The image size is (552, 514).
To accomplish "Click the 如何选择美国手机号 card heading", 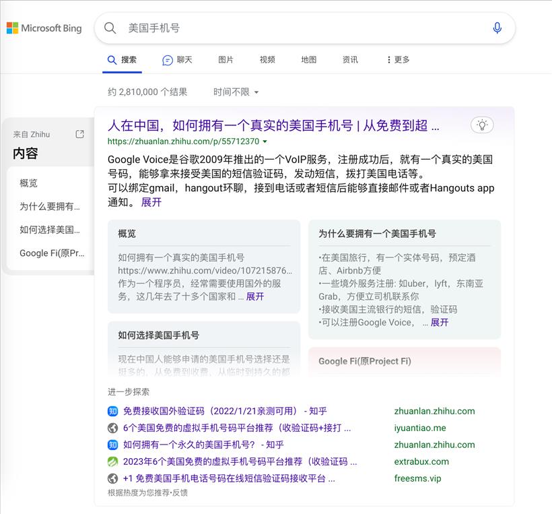I will (159, 335).
